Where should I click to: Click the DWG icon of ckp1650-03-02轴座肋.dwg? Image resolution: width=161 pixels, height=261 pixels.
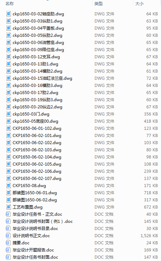click(9, 14)
